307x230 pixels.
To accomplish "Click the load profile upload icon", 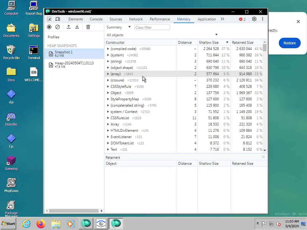I will coord(69,27).
